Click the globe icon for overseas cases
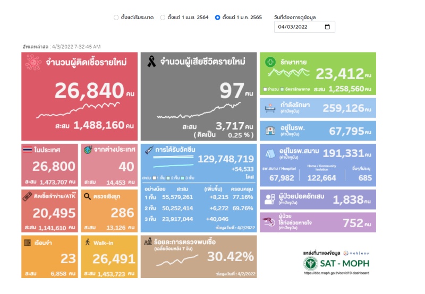Image resolution: width=425 pixels, height=294 pixels. click(88, 150)
